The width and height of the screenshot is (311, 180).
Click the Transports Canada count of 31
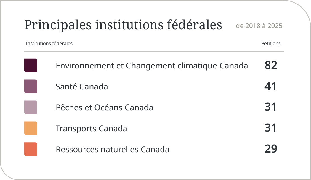click(270, 128)
